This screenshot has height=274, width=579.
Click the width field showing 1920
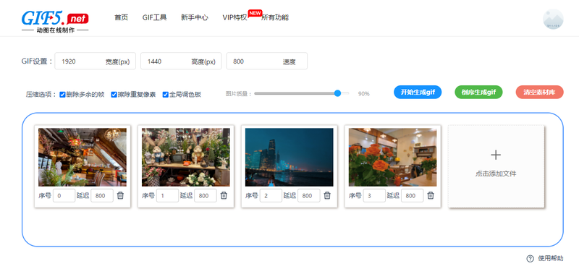point(96,61)
